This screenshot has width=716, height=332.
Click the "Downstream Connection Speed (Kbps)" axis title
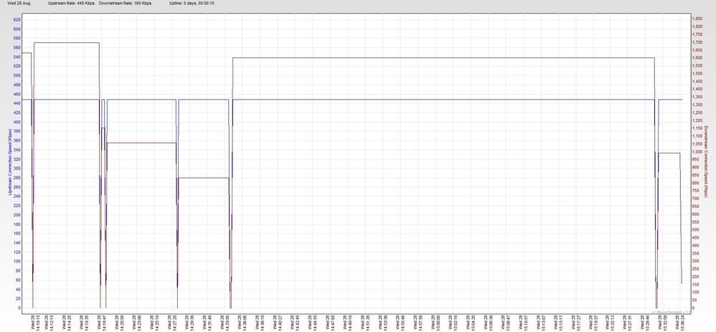707,162
